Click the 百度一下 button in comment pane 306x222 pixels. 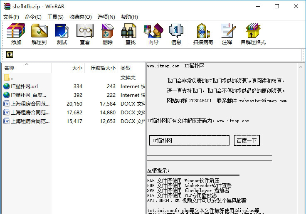click(247, 141)
